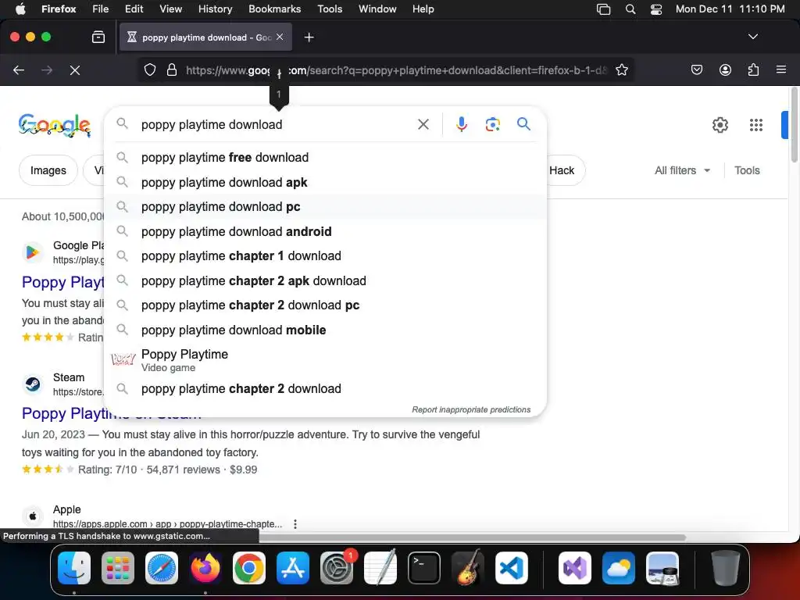List all tabs with the chevron
Image resolution: width=800 pixels, height=600 pixels.
pyautogui.click(x=753, y=37)
